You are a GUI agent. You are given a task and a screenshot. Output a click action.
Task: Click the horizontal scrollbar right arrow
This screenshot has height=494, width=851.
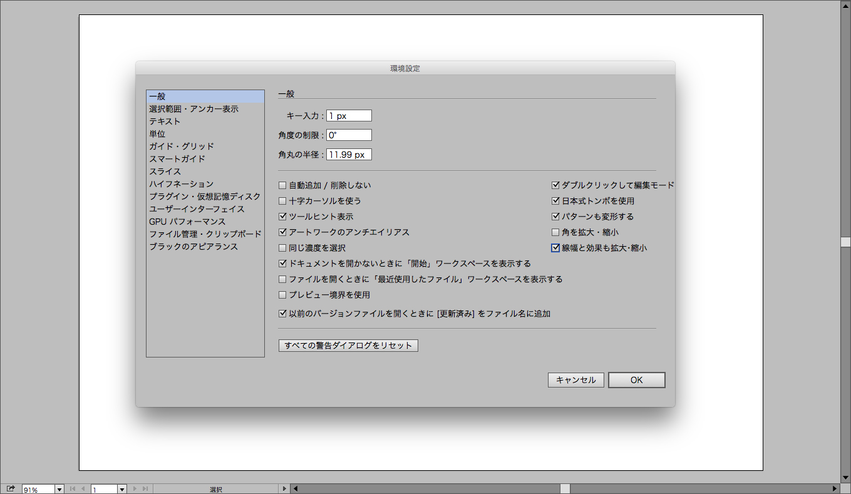click(835, 489)
